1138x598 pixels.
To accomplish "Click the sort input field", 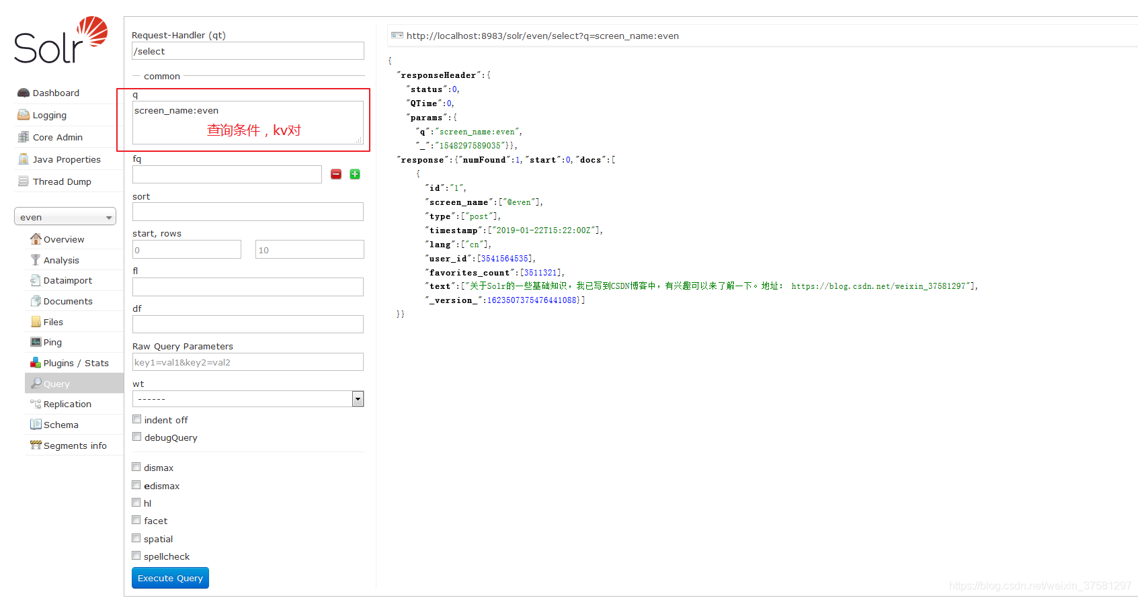I will click(x=248, y=212).
